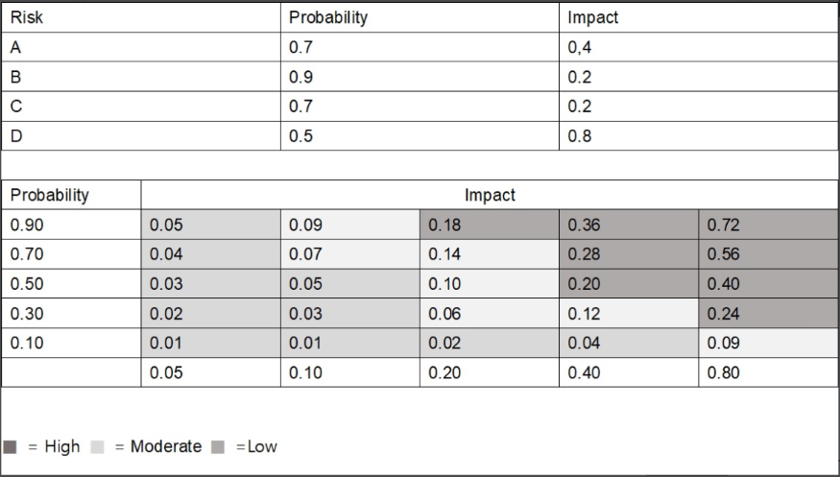Image resolution: width=840 pixels, height=477 pixels.
Task: Click the matrix cell showing 0.18
Action: 489,225
